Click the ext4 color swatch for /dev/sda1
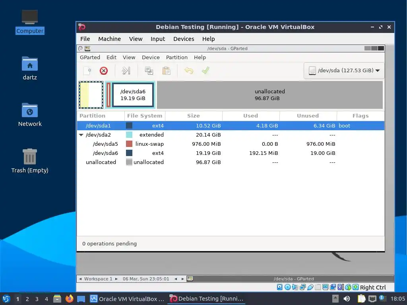 pyautogui.click(x=129, y=126)
